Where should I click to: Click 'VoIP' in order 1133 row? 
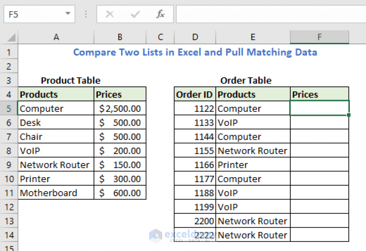253,122
